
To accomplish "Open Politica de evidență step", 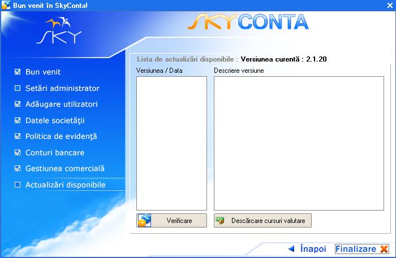I will point(61,136).
